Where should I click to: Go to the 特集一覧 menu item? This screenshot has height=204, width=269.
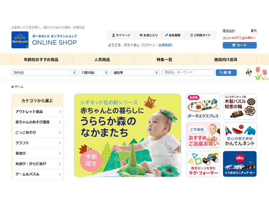point(165,60)
